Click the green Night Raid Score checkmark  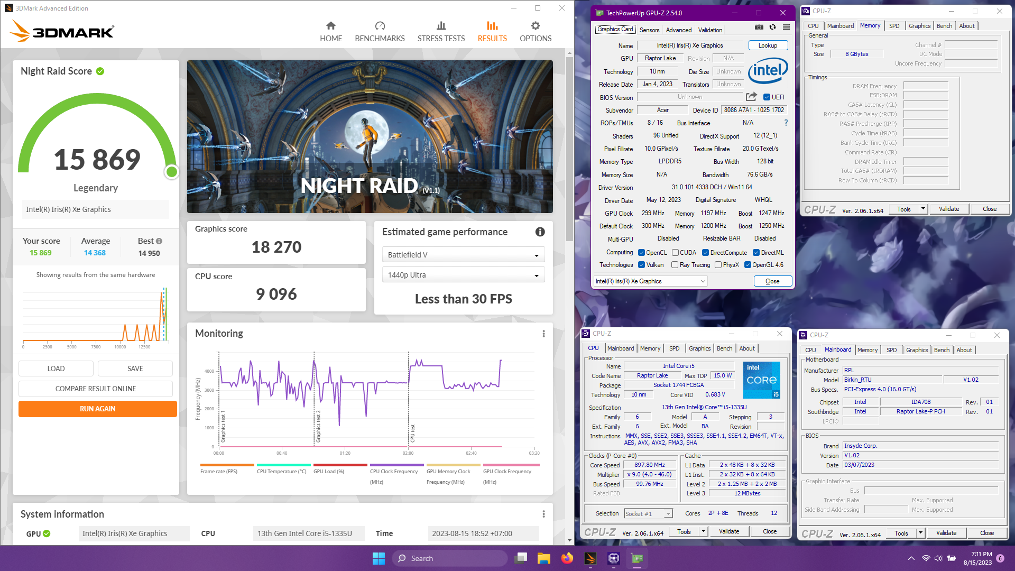point(100,71)
